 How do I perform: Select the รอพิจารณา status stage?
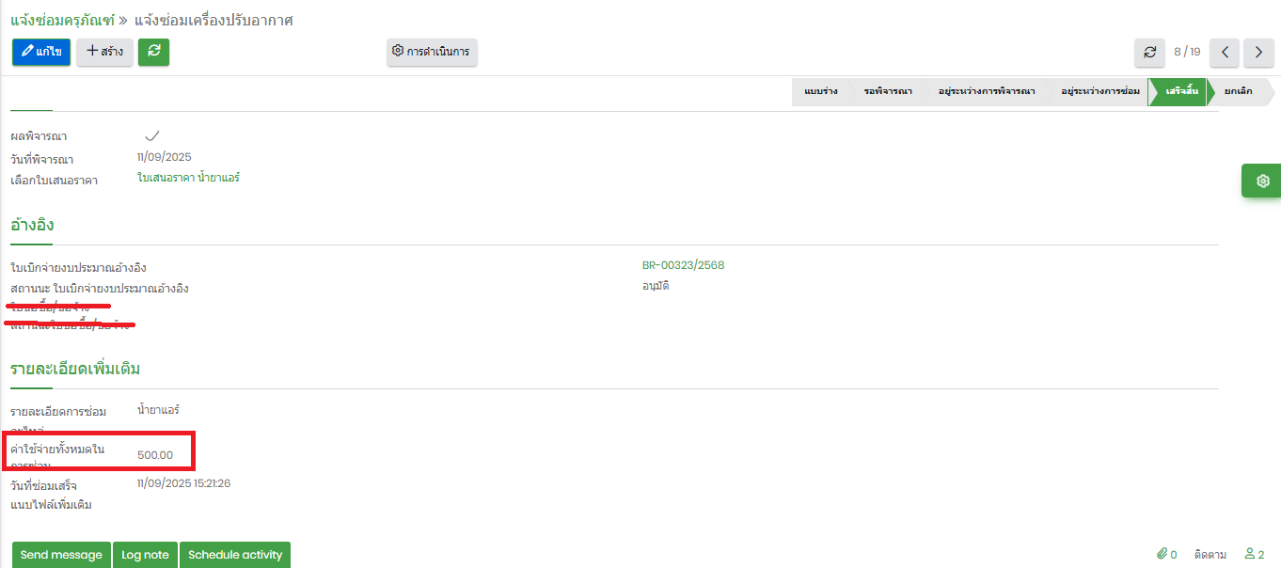click(x=887, y=91)
